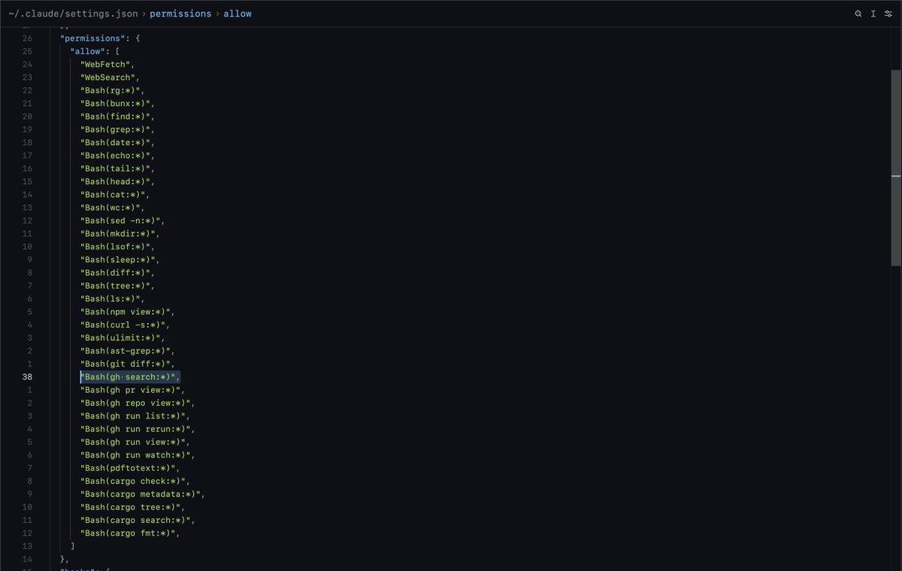The image size is (902, 571).
Task: Click the "Bash(tree:*)" entry
Action: coord(117,285)
